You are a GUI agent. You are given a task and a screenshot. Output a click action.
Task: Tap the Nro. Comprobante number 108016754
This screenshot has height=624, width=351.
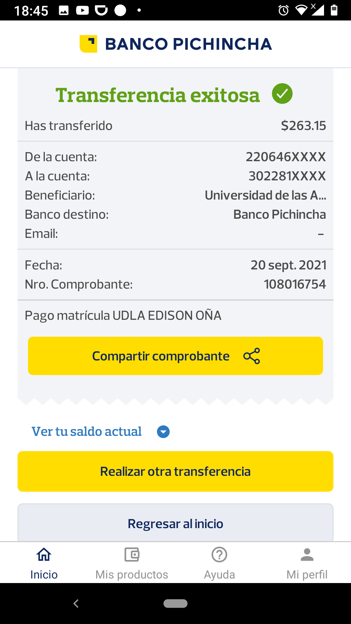click(295, 284)
